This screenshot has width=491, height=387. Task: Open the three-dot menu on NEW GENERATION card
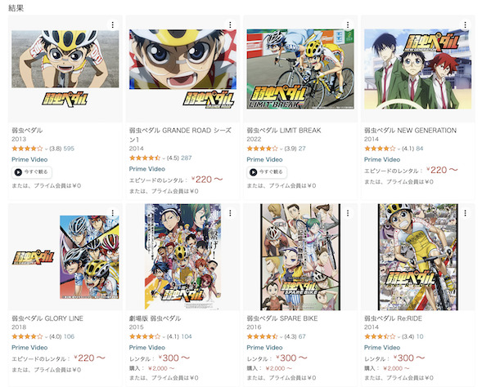click(466, 25)
